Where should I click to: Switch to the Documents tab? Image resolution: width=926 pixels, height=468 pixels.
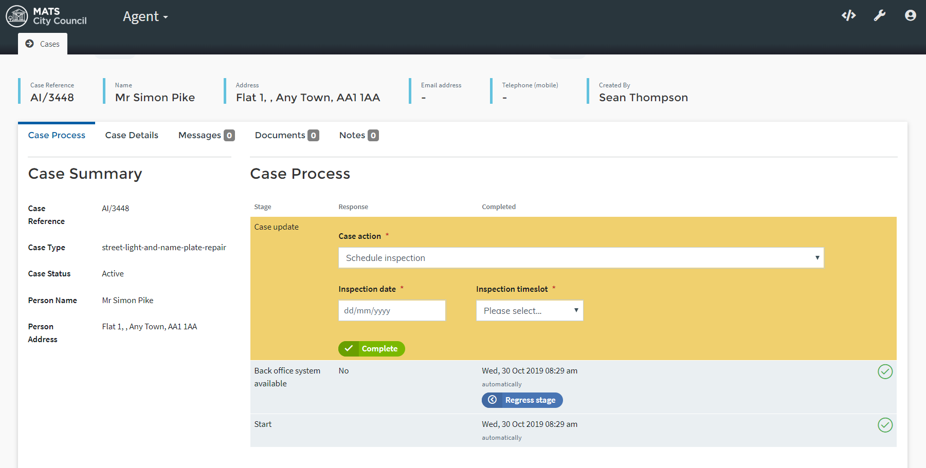pyautogui.click(x=286, y=135)
